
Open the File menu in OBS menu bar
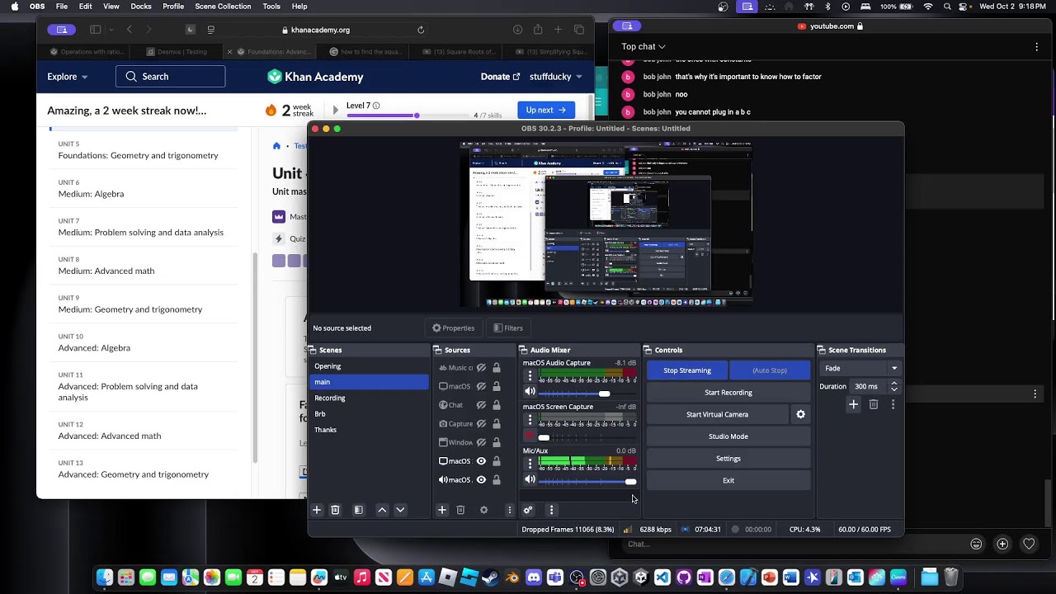tap(62, 7)
